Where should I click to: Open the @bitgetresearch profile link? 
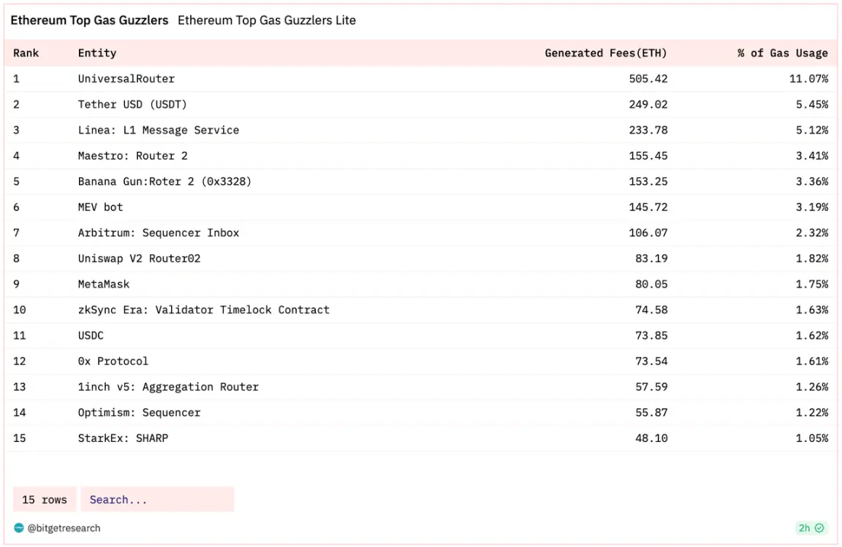(x=64, y=528)
